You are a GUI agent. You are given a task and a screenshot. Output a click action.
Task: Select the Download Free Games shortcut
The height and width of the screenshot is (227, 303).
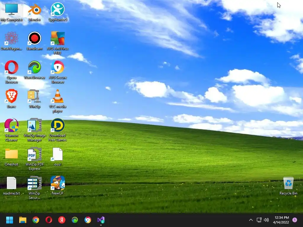click(x=58, y=130)
